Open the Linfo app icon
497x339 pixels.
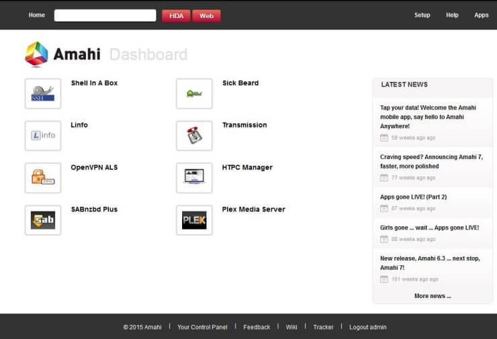(43, 136)
